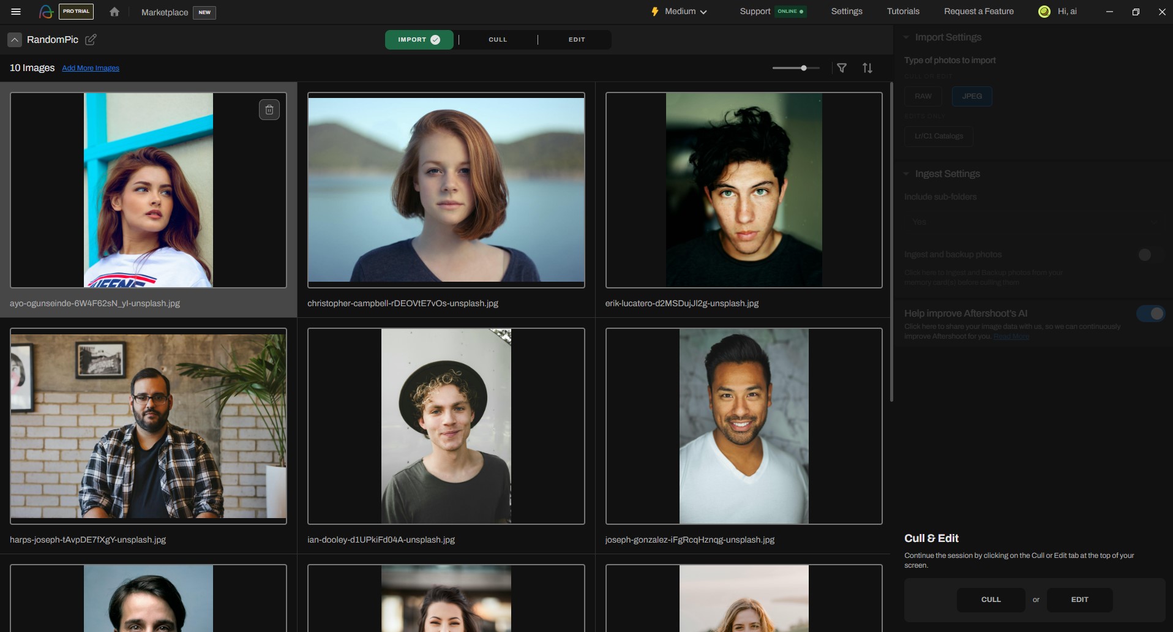Click the lightning bolt performance icon
The width and height of the screenshot is (1173, 632).
[x=655, y=12]
